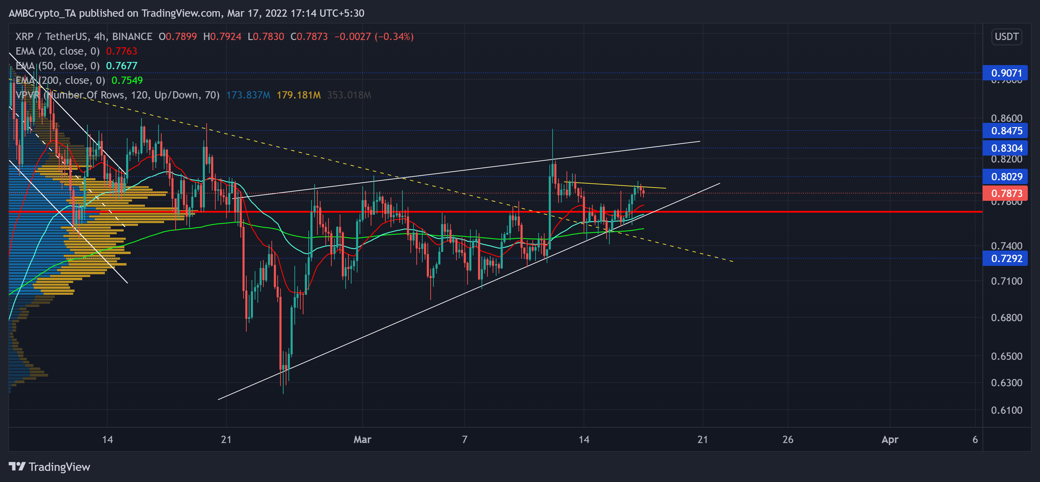
Task: Click the 0.7100 price axis tick
Action: [x=1007, y=281]
